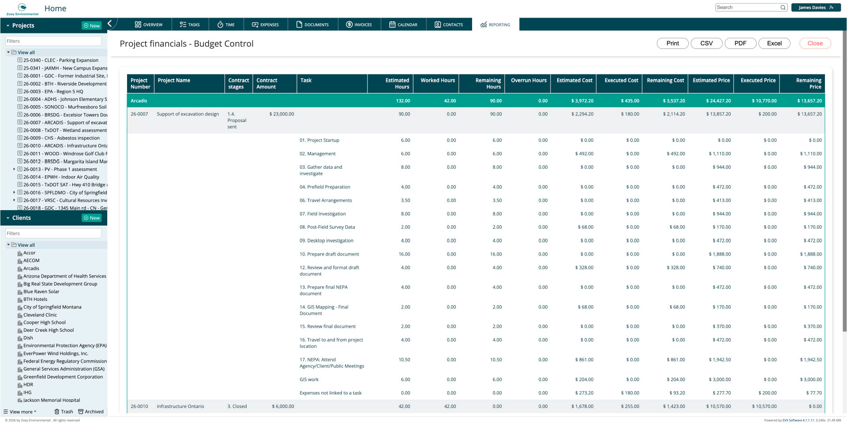Select project 26-0007 ARCADIS Support of excavation
This screenshot has width=847, height=423.
65,122
